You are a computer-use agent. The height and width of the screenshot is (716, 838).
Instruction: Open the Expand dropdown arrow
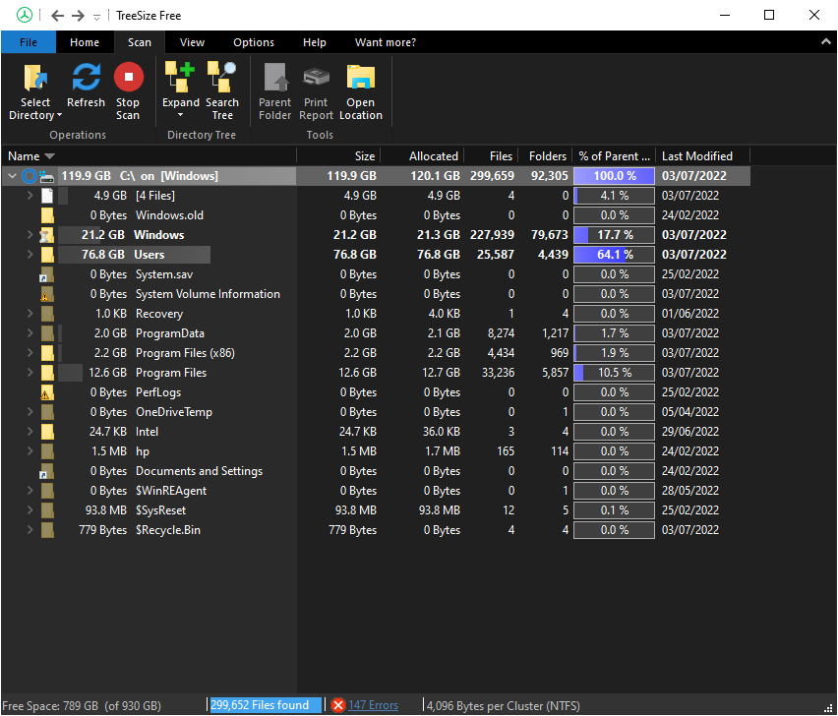click(180, 115)
